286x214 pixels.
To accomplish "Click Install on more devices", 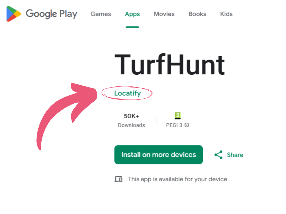I will click(x=158, y=155).
